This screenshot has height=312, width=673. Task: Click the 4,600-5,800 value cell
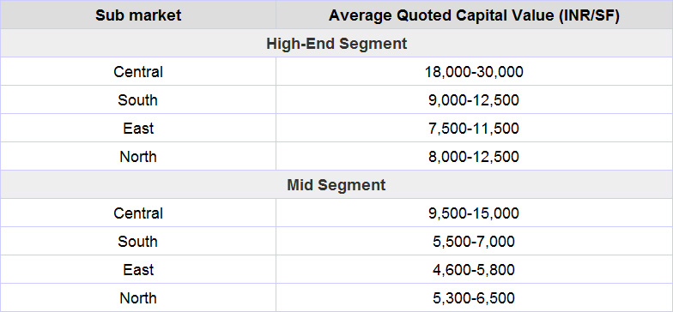474,269
